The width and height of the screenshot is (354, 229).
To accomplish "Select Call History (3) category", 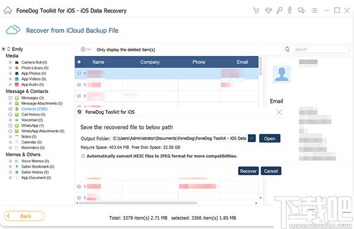I will point(33,114).
